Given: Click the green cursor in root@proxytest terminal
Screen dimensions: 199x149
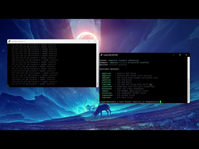Looking at the screenshot, I should point(8,86).
